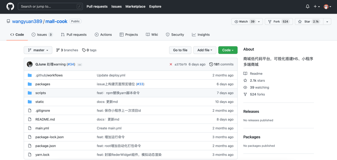Open the .github/workflows folder
337x160 pixels.
pyautogui.click(x=49, y=75)
